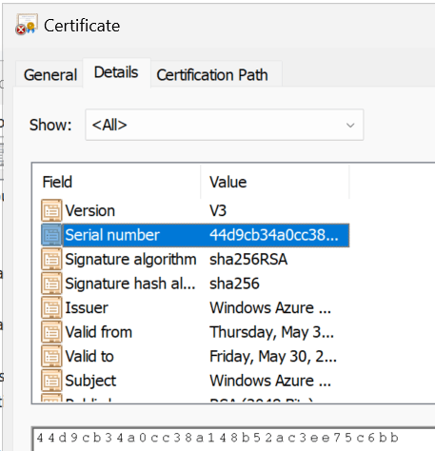Select the Valid from field row
The image size is (435, 451).
click(195, 332)
